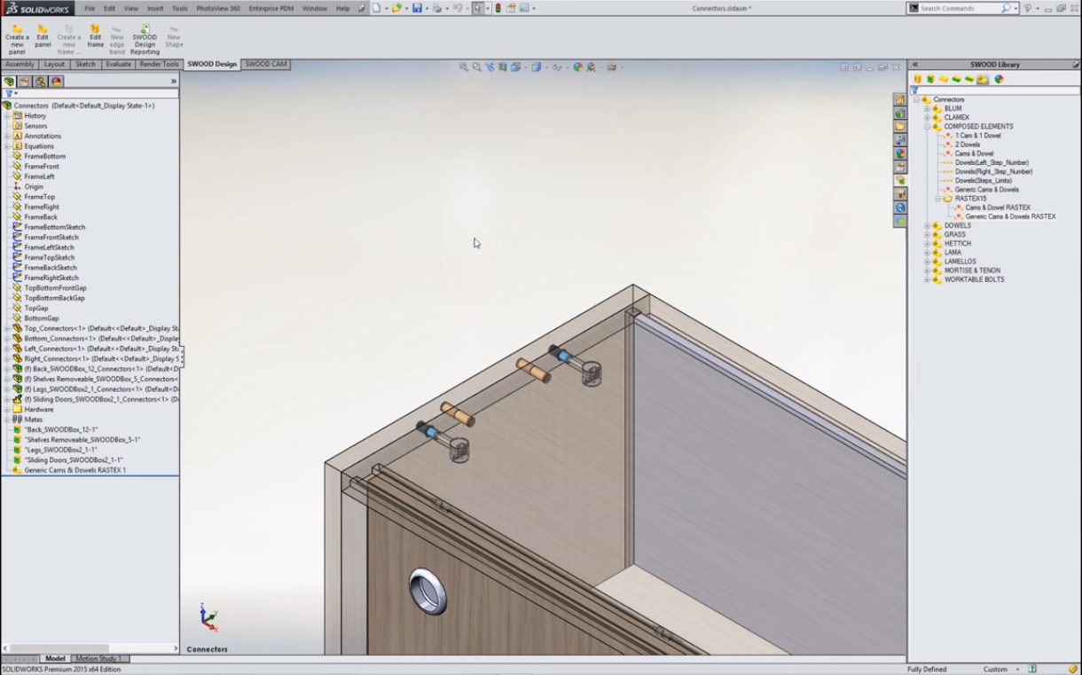The height and width of the screenshot is (675, 1082).
Task: Click the Save icon in top toolbar
Action: pos(417,8)
